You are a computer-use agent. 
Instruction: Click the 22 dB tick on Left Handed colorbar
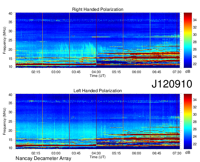pos(195,144)
